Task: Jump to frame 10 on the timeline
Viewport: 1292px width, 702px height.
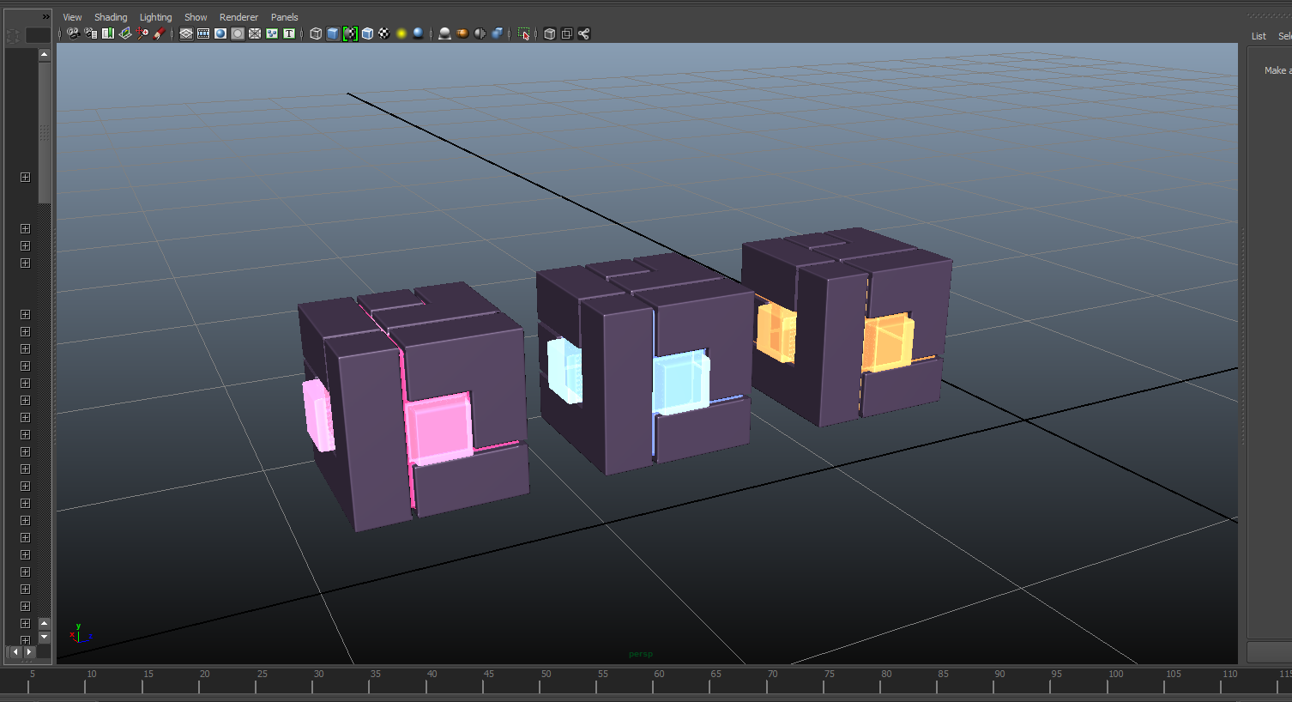Action: 91,675
